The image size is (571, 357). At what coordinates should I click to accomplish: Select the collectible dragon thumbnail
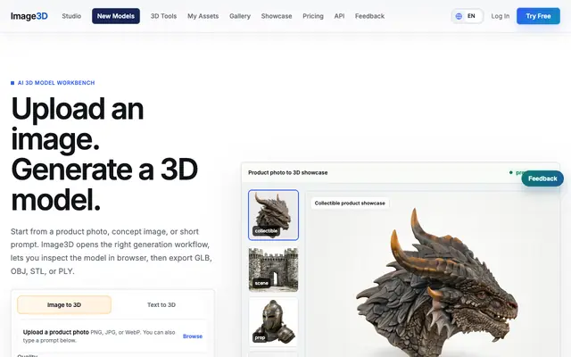pos(274,215)
